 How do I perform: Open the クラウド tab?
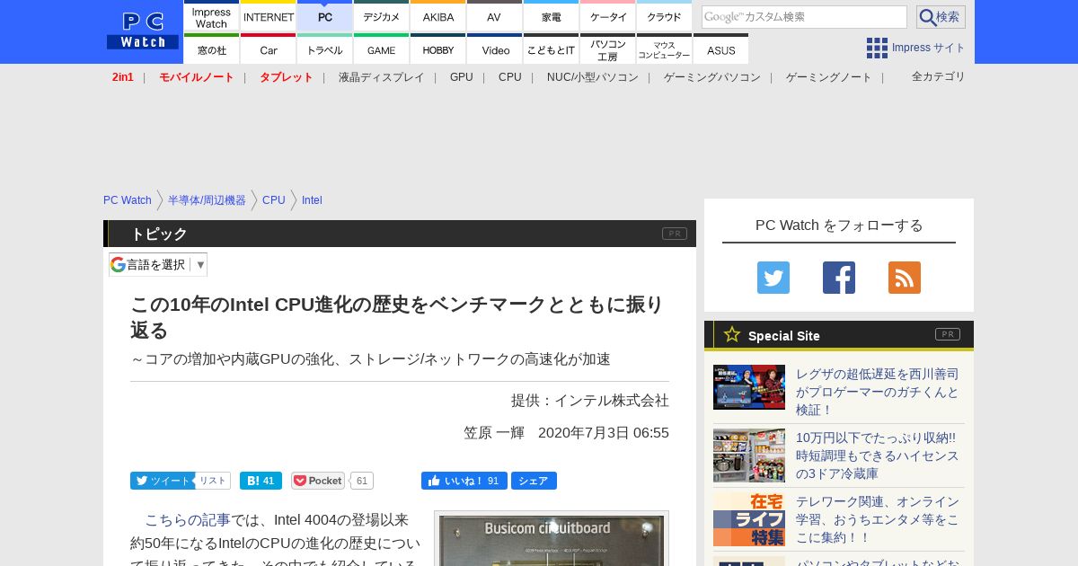[x=665, y=16]
